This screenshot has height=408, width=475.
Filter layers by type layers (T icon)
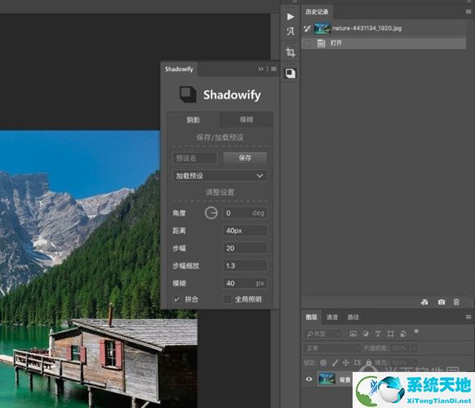(378, 334)
